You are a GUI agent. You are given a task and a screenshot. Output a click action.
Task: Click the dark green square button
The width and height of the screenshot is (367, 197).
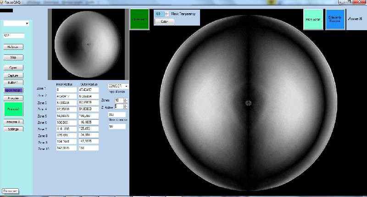(x=139, y=19)
